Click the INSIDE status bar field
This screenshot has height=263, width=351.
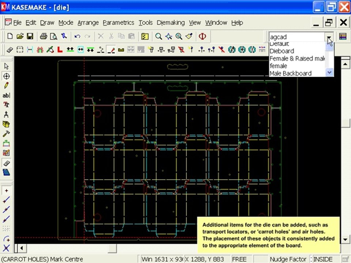[326, 259]
